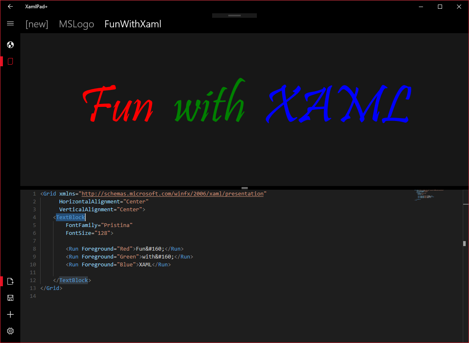This screenshot has height=343, width=469.
Task: Click line number 8 in the editor
Action: coord(34,249)
